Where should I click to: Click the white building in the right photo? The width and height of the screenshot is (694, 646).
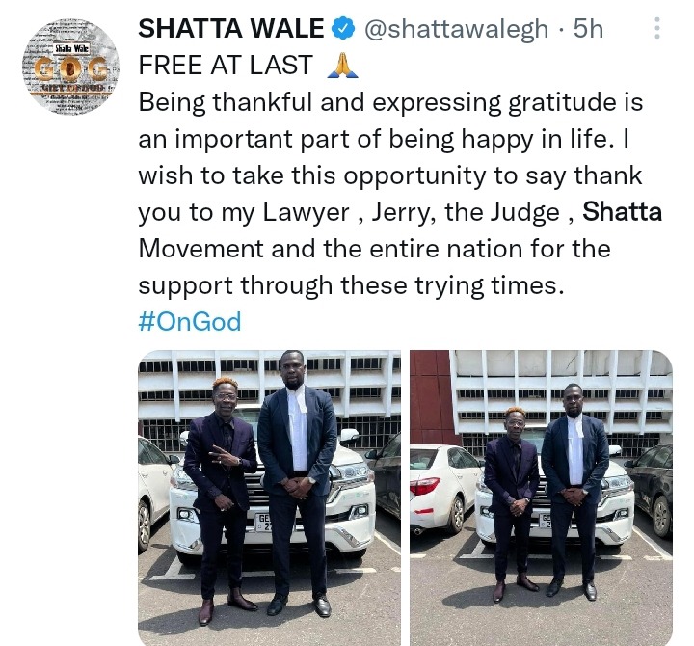(x=561, y=396)
